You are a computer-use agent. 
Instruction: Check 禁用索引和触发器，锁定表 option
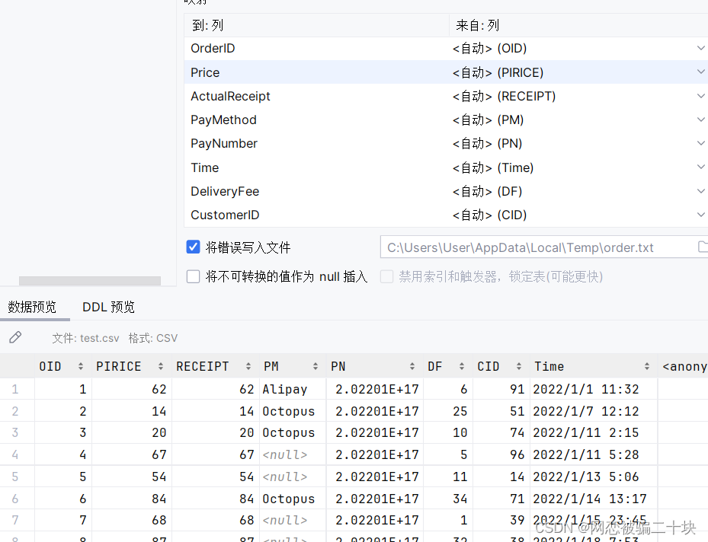click(x=386, y=276)
